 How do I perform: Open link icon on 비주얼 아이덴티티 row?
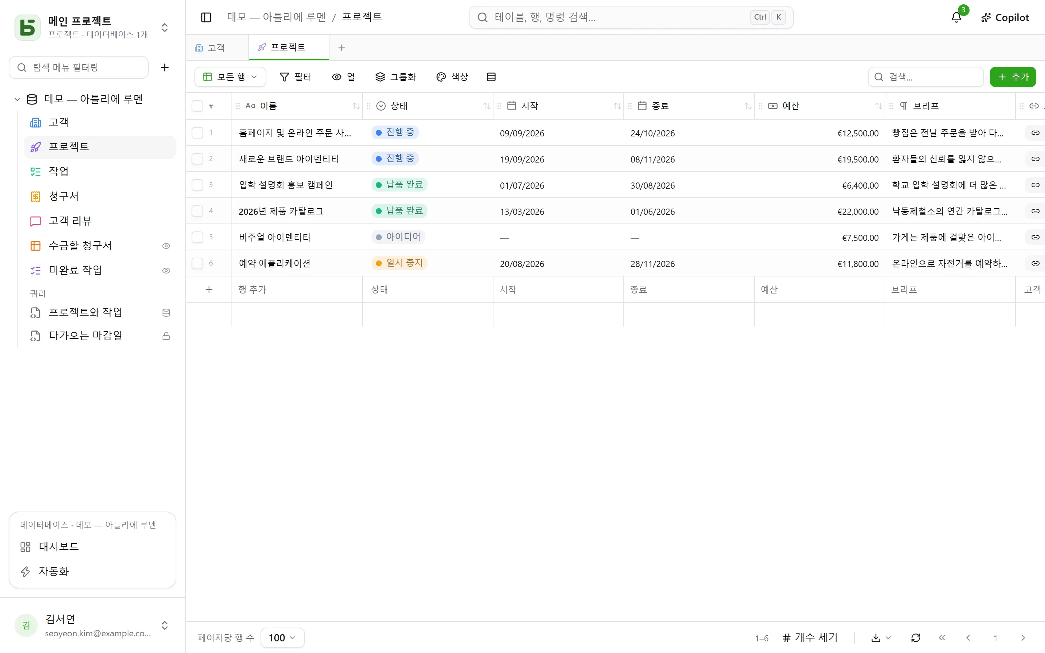pyautogui.click(x=1035, y=237)
